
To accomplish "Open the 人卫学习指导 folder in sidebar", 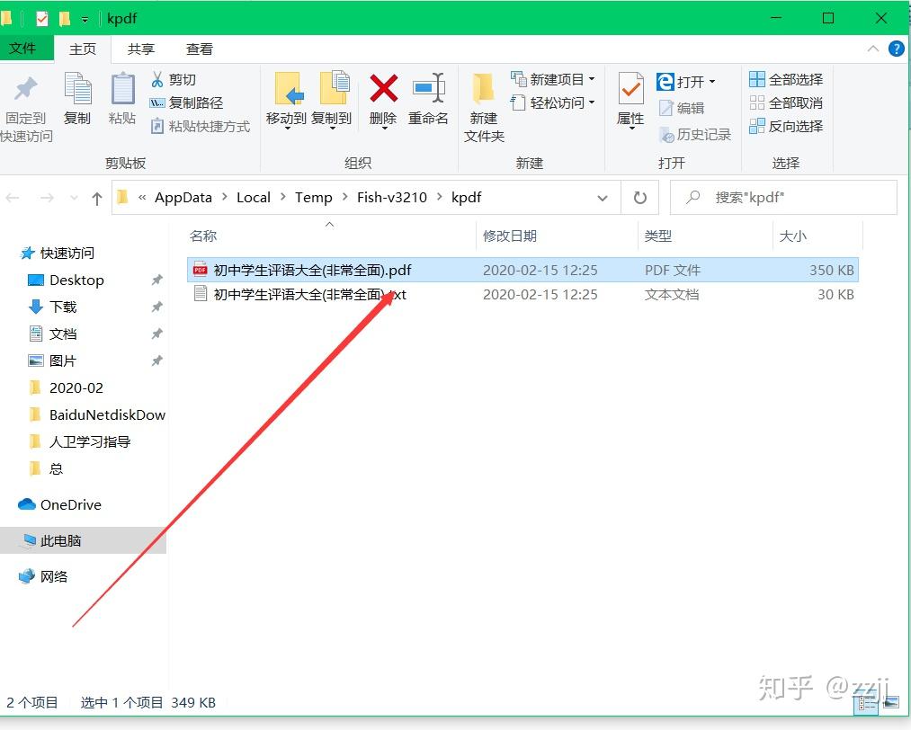I will 79,442.
